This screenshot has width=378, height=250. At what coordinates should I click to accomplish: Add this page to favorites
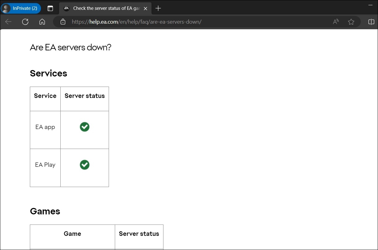pos(351,21)
